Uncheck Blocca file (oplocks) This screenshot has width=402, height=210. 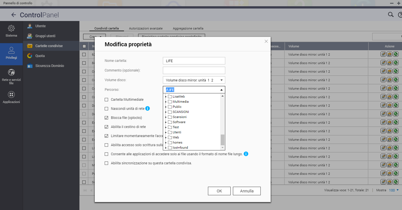tap(106, 118)
